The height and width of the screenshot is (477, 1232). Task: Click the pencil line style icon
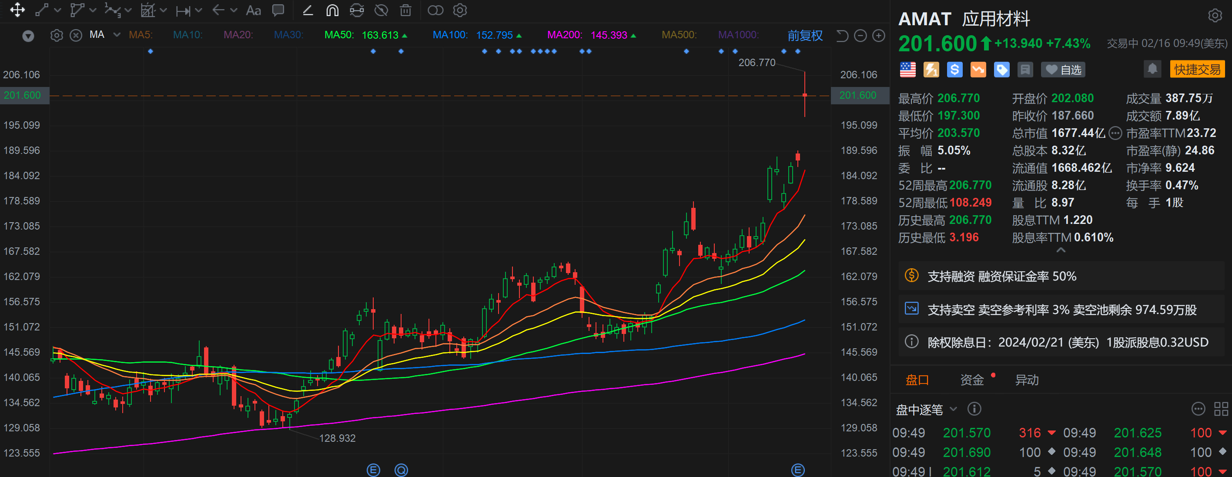coord(308,10)
